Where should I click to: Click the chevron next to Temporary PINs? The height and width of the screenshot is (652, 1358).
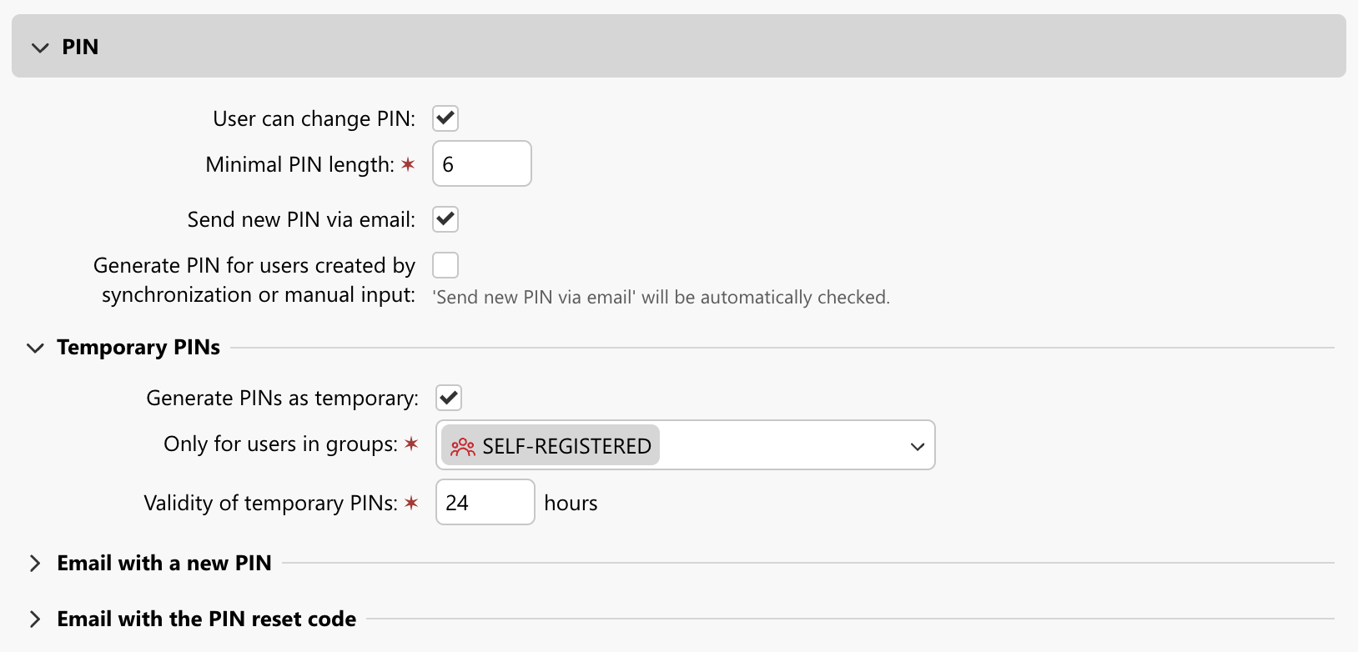[34, 348]
